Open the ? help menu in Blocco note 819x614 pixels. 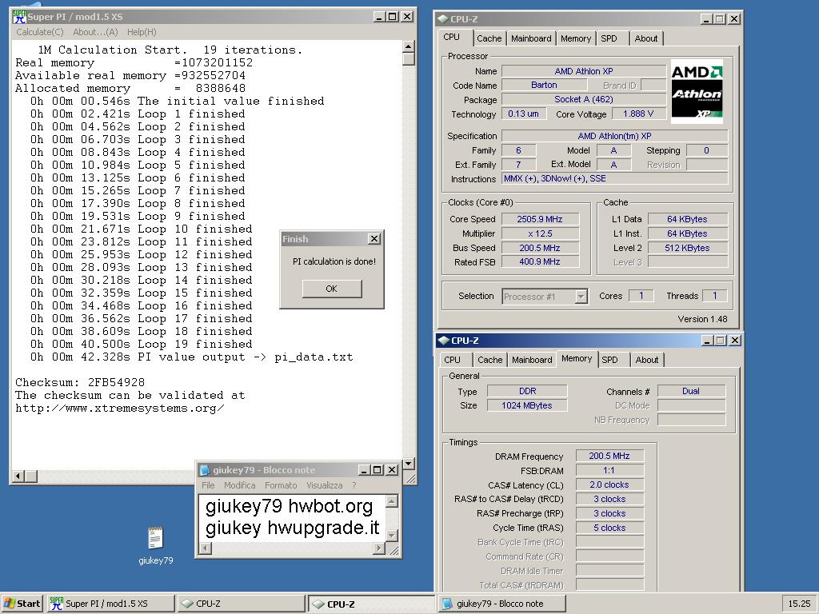point(354,485)
